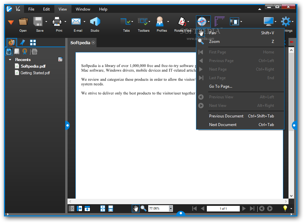Choose Pan from the navigation menu
The image size is (304, 223).
(240, 33)
